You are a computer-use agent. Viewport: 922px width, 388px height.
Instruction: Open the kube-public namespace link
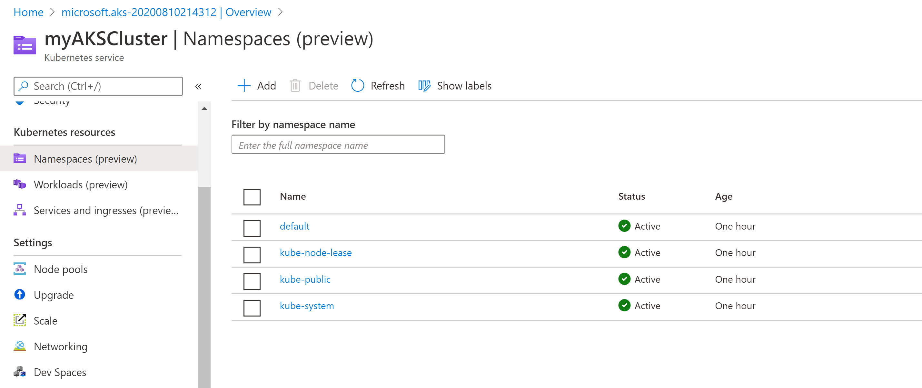coord(305,279)
